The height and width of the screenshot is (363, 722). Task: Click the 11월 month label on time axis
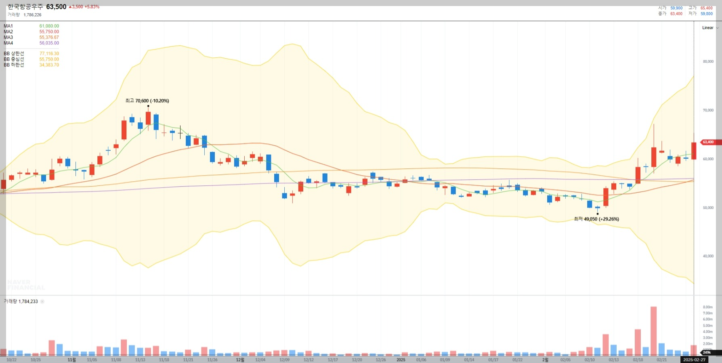click(x=72, y=360)
